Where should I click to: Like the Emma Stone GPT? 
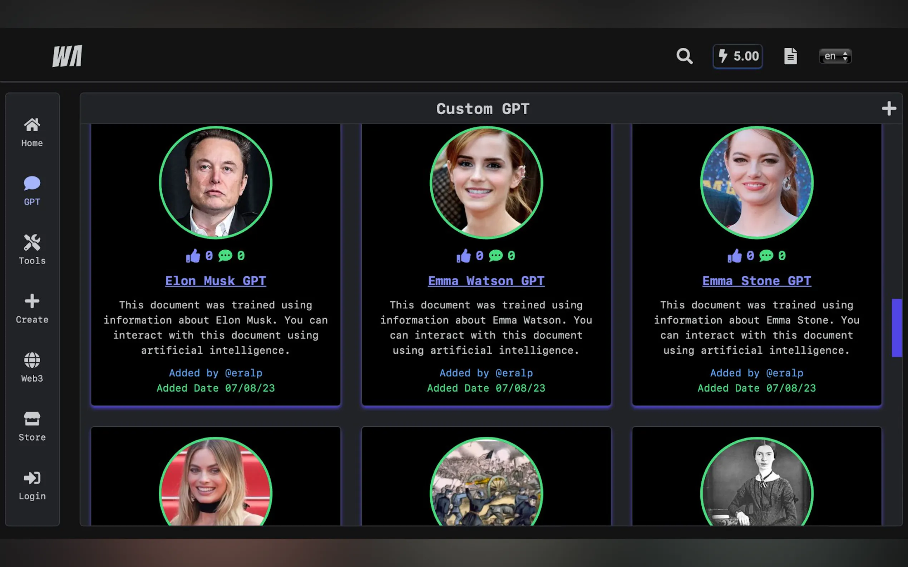(x=736, y=255)
